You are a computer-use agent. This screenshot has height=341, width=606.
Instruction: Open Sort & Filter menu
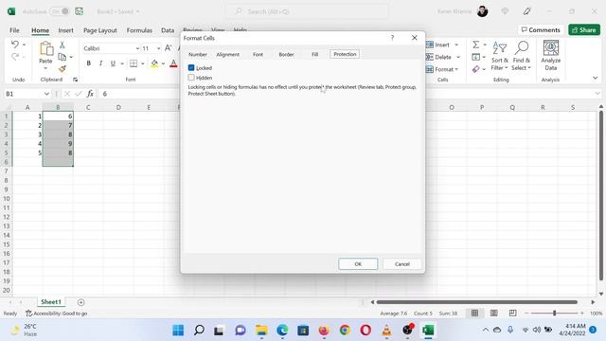click(x=500, y=57)
